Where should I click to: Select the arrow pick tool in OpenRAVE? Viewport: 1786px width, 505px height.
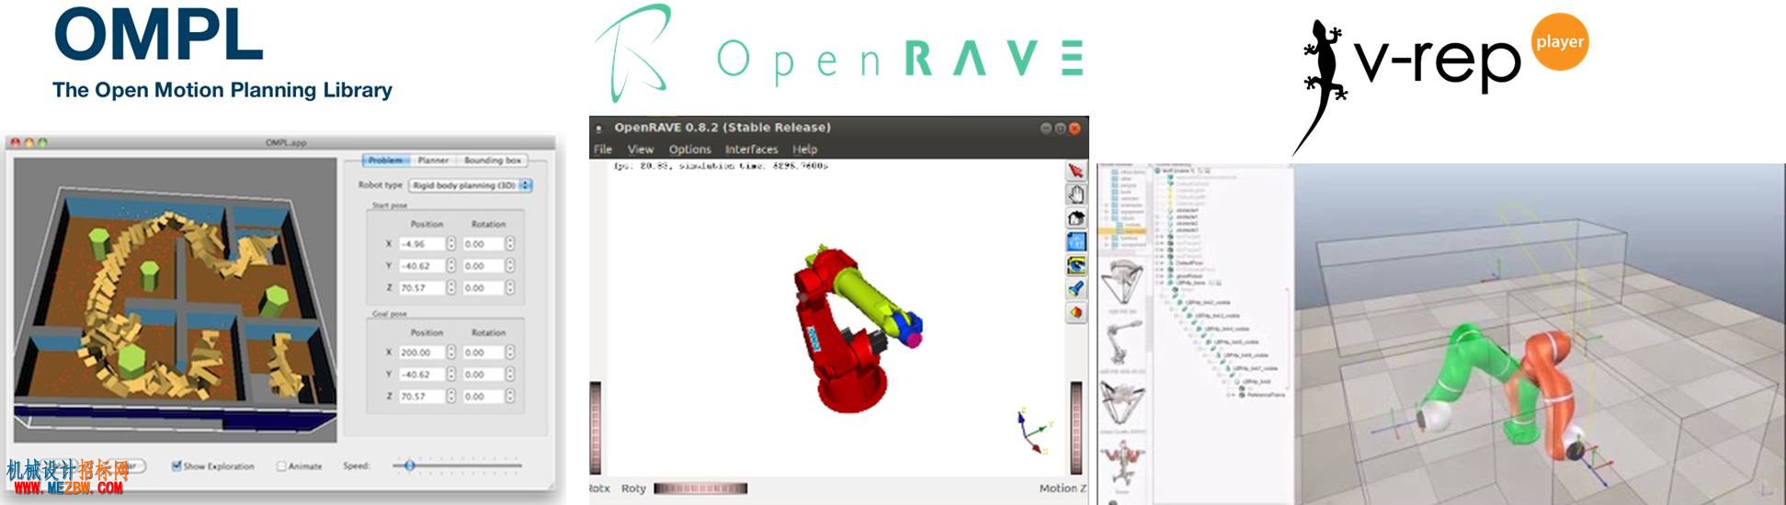coord(1075,171)
